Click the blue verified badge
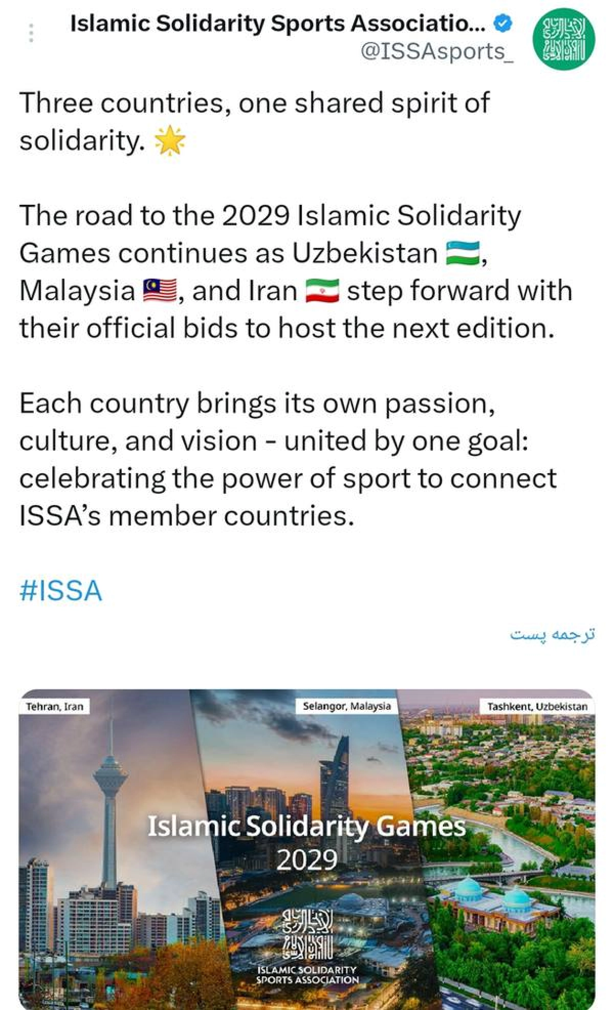Screen dimensions: 614x1010 503,24
